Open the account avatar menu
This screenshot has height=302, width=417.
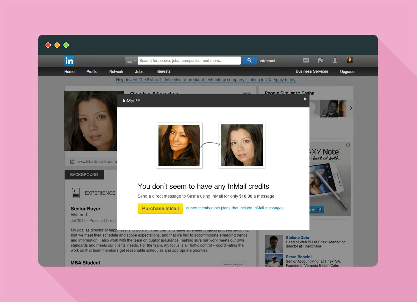point(350,60)
